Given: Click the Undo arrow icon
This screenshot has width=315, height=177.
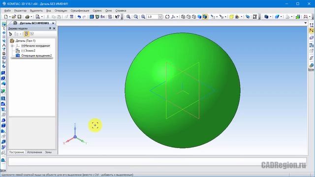Looking at the screenshot, I should (x=79, y=17).
